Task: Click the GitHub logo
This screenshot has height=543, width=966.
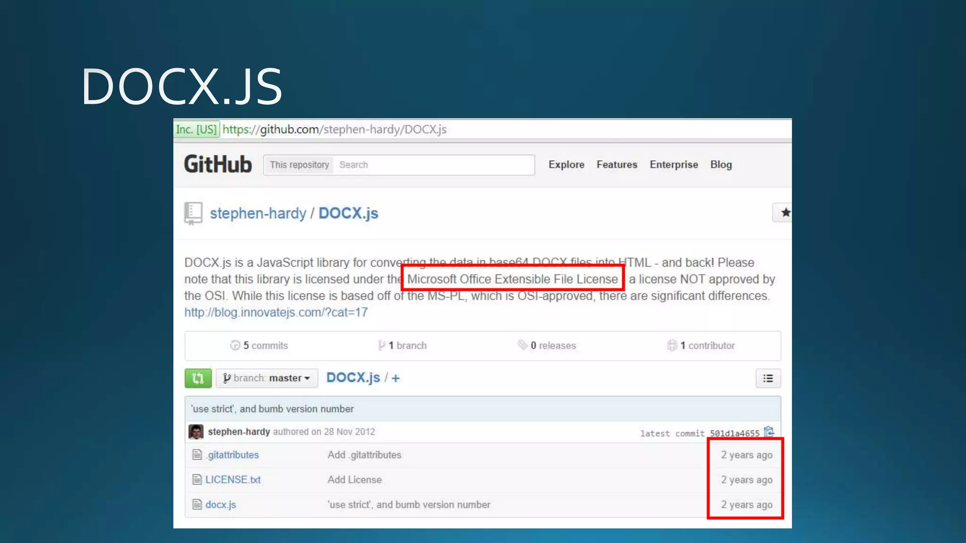Action: point(217,165)
